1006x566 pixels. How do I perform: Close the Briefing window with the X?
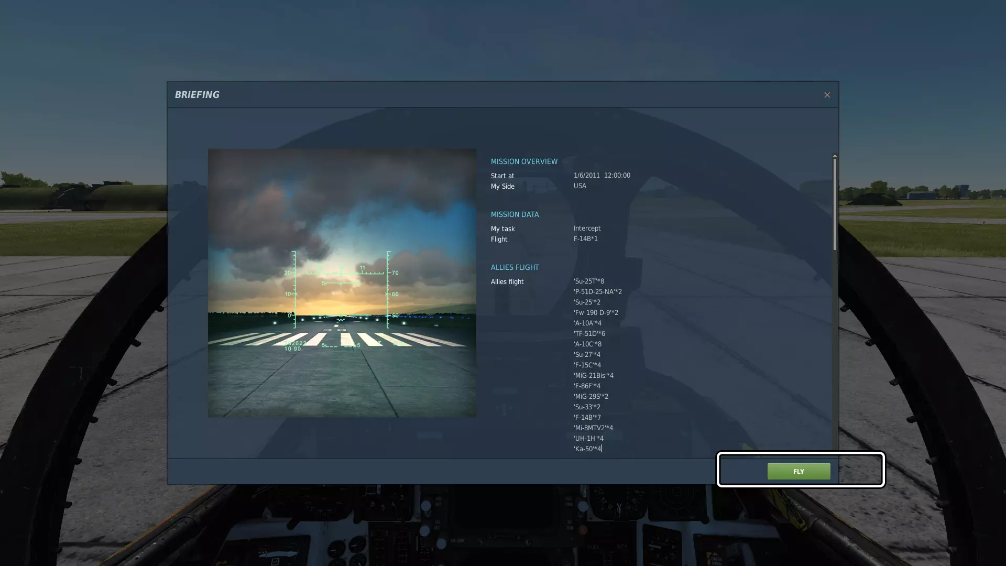point(827,95)
